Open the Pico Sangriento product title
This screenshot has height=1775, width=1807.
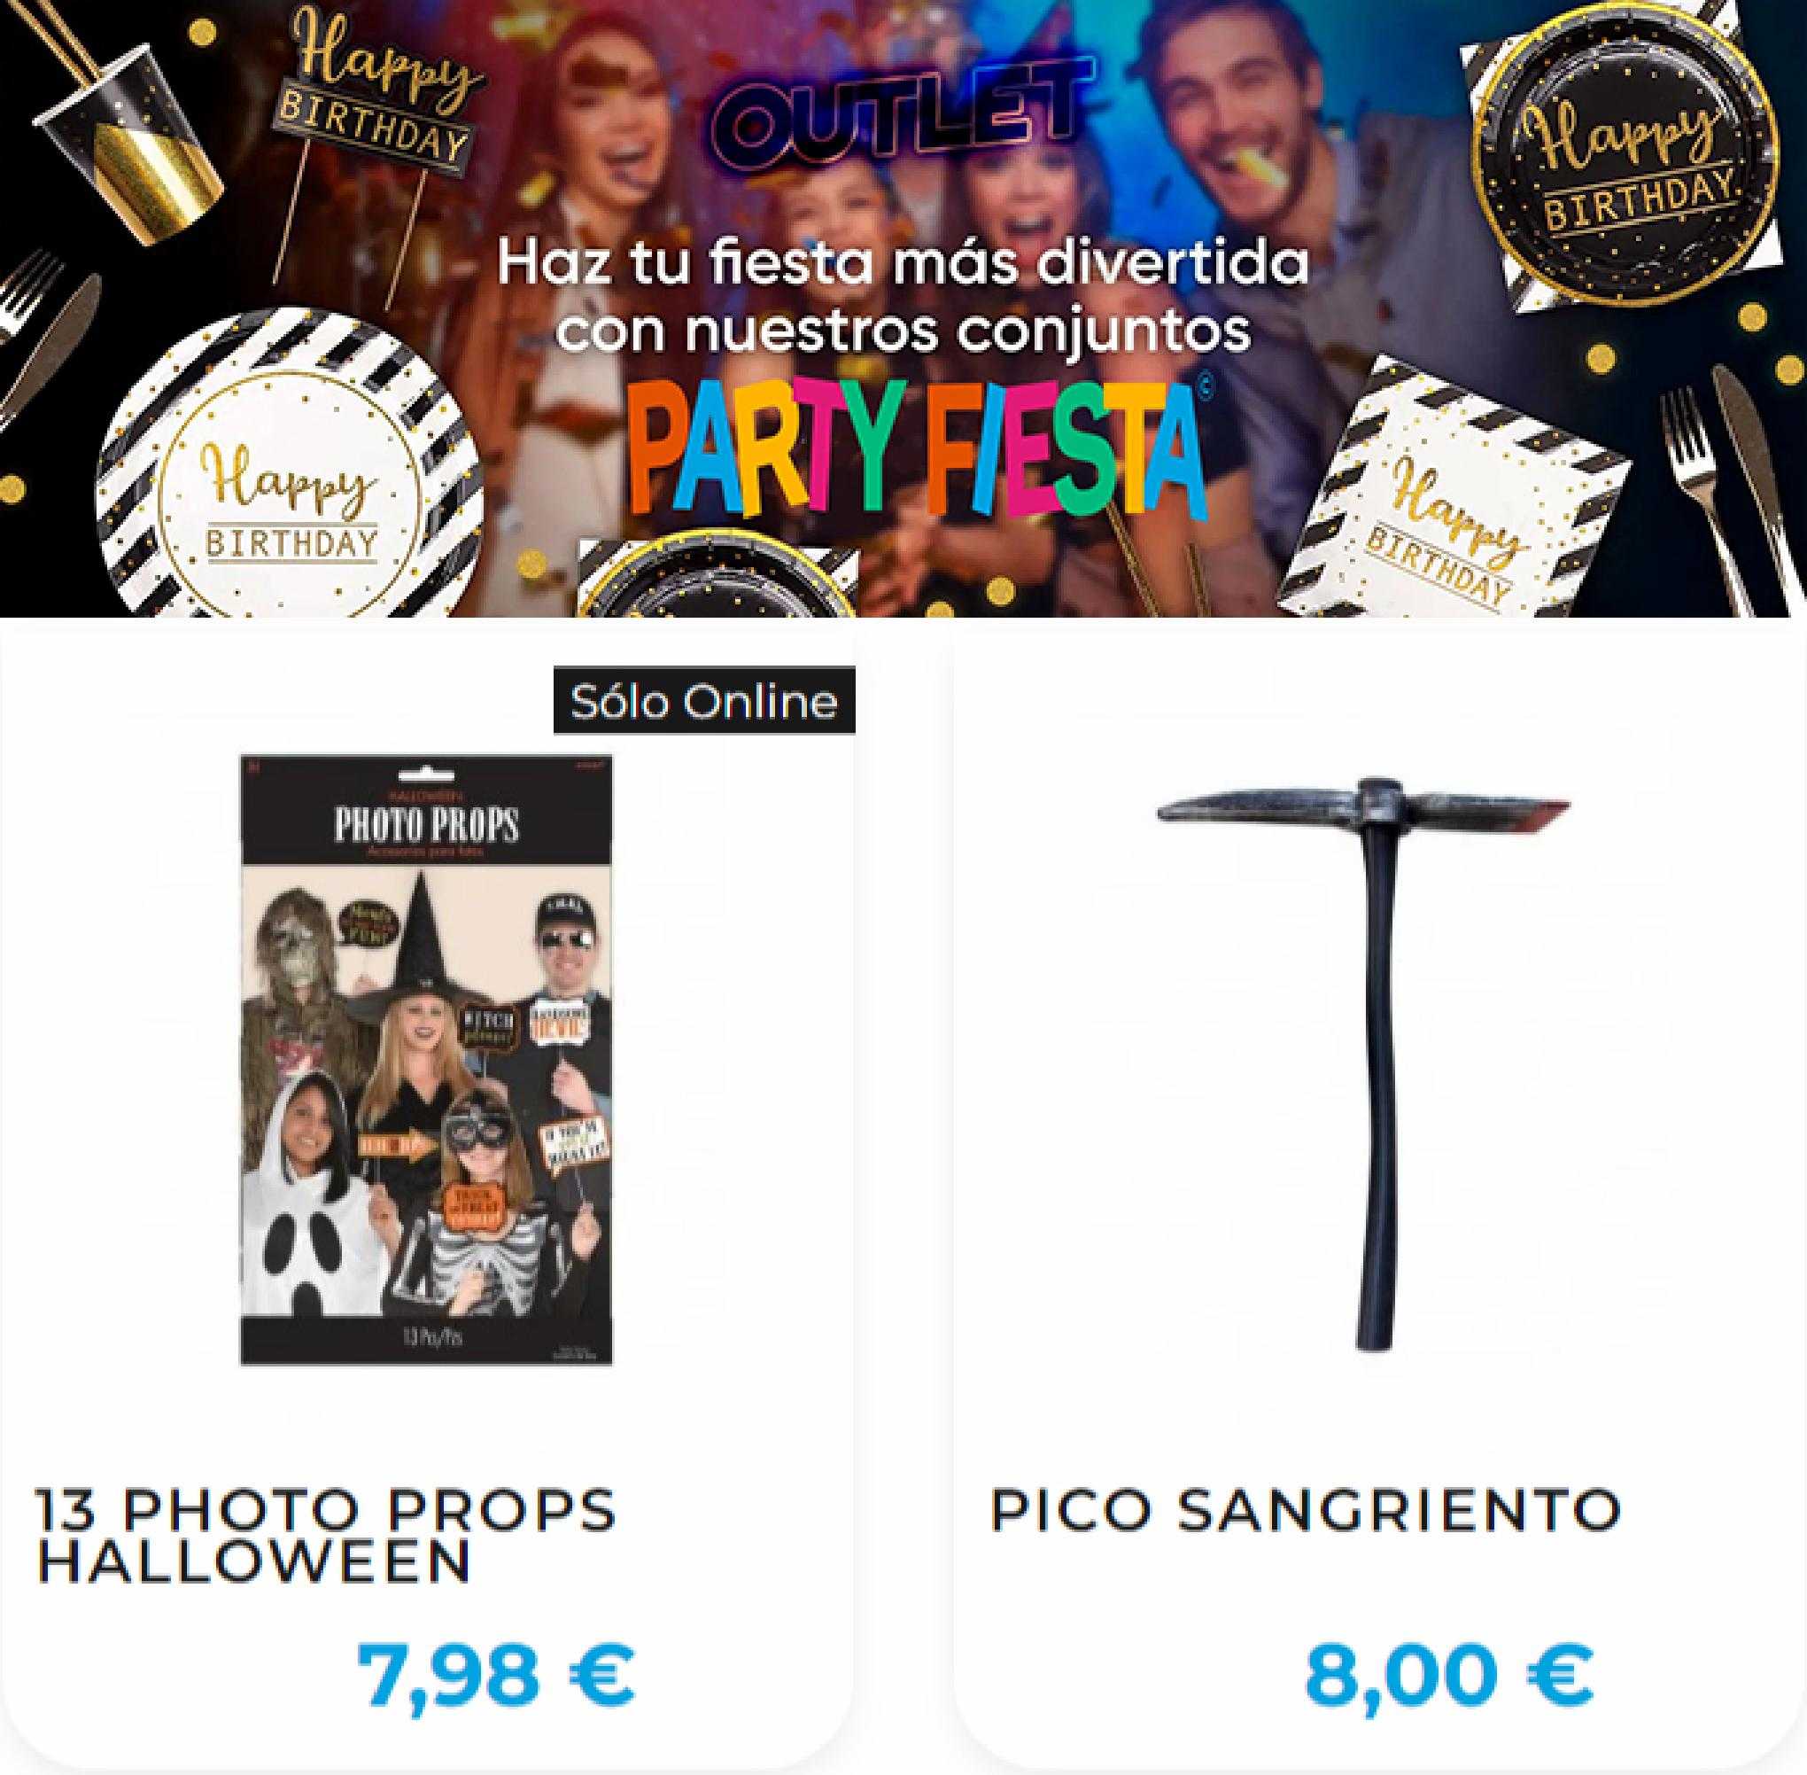tap(1305, 1511)
